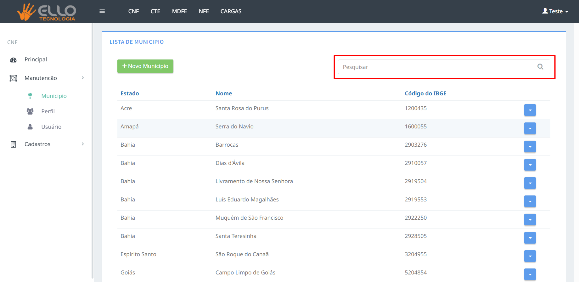
Task: Click the magnifier search icon
Action: point(540,67)
